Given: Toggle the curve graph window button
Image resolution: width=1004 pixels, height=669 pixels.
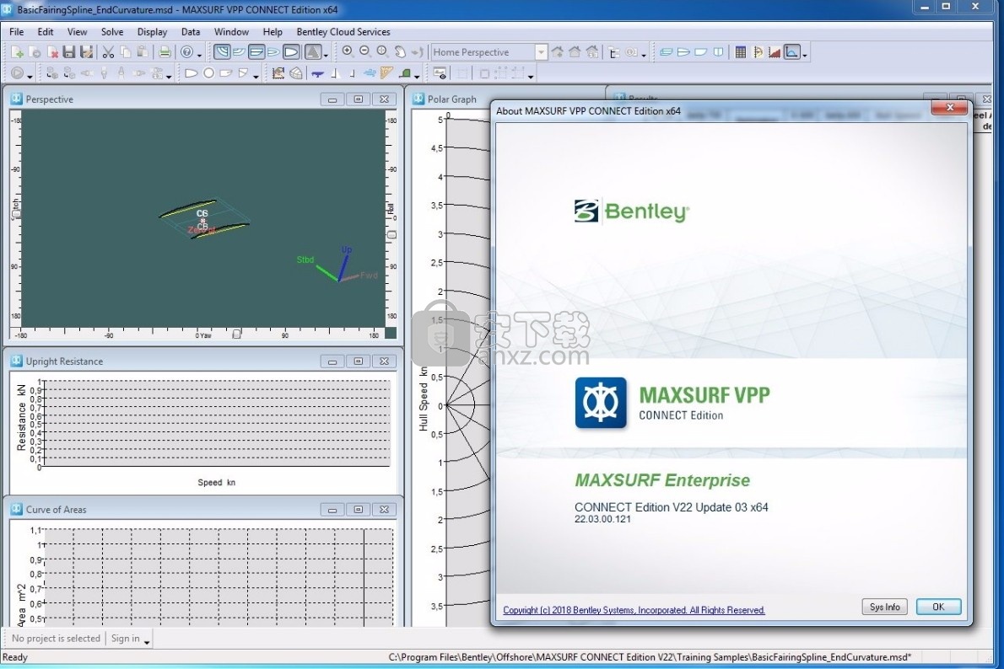Looking at the screenshot, I should 791,52.
